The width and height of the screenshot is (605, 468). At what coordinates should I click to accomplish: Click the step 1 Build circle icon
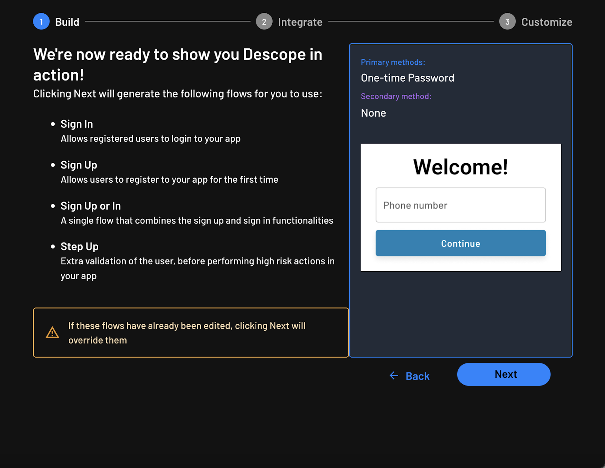click(x=41, y=22)
